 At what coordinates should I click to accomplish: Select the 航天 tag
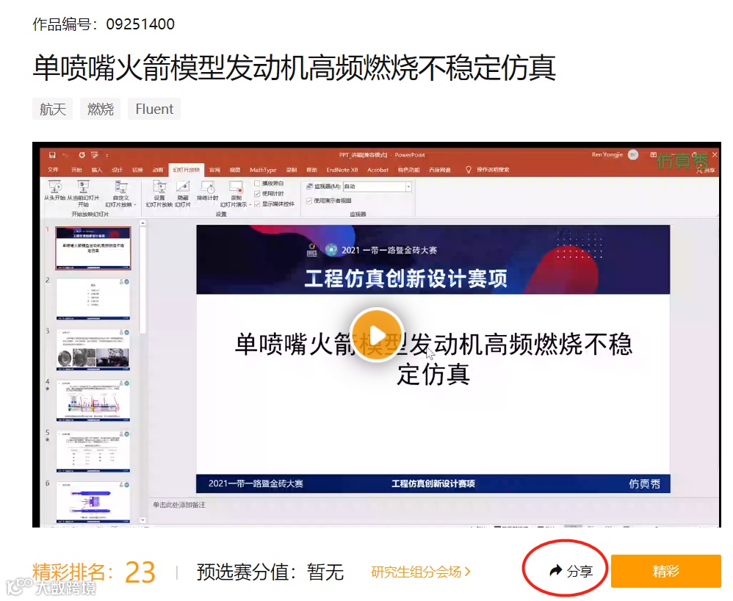(52, 109)
